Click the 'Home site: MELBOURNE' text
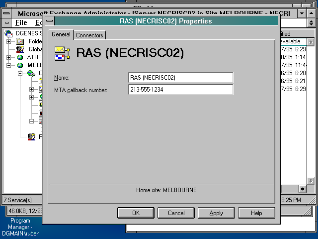Screen dimensions: 318x239 point(166,190)
